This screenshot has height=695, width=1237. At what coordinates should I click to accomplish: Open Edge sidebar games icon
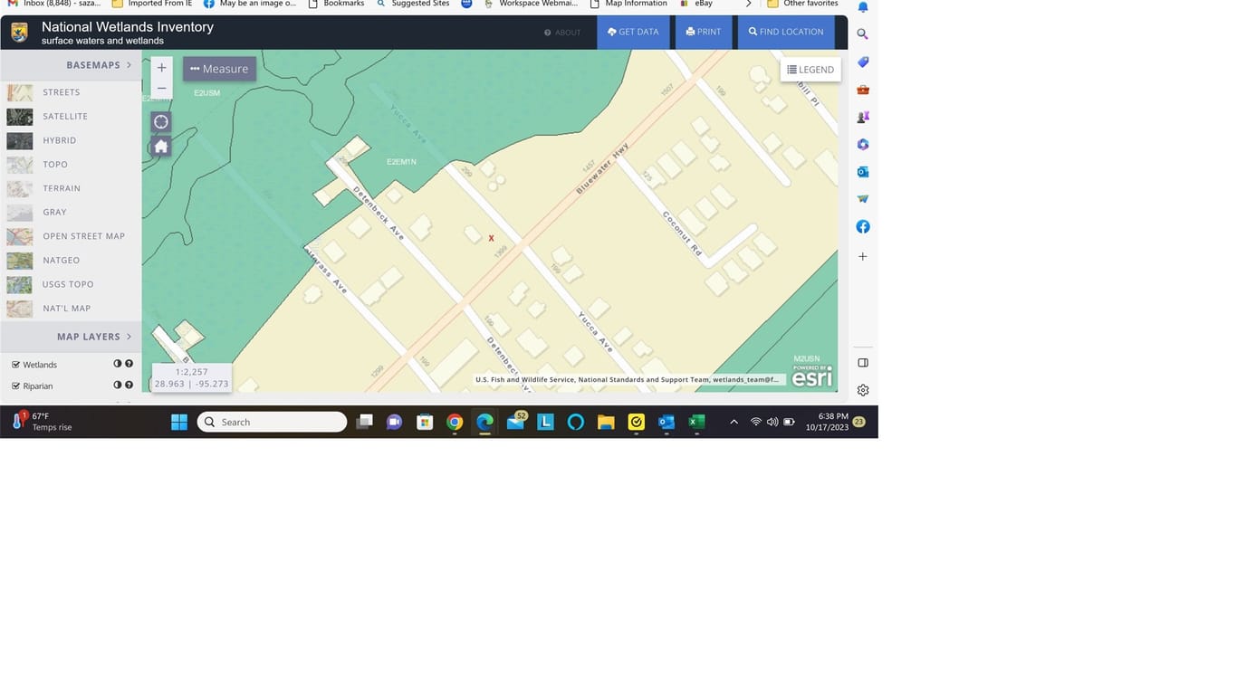click(863, 117)
